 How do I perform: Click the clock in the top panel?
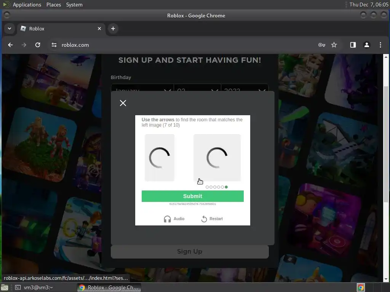click(369, 5)
